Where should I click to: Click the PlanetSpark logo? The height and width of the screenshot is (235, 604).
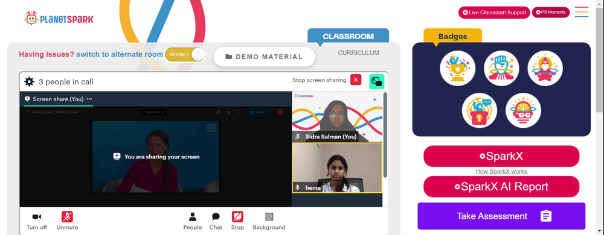(59, 19)
